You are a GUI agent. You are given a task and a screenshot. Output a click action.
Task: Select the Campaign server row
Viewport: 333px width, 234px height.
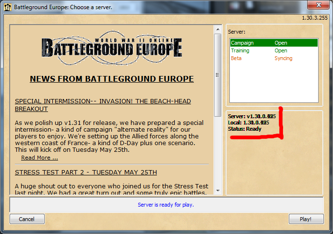tap(274, 43)
